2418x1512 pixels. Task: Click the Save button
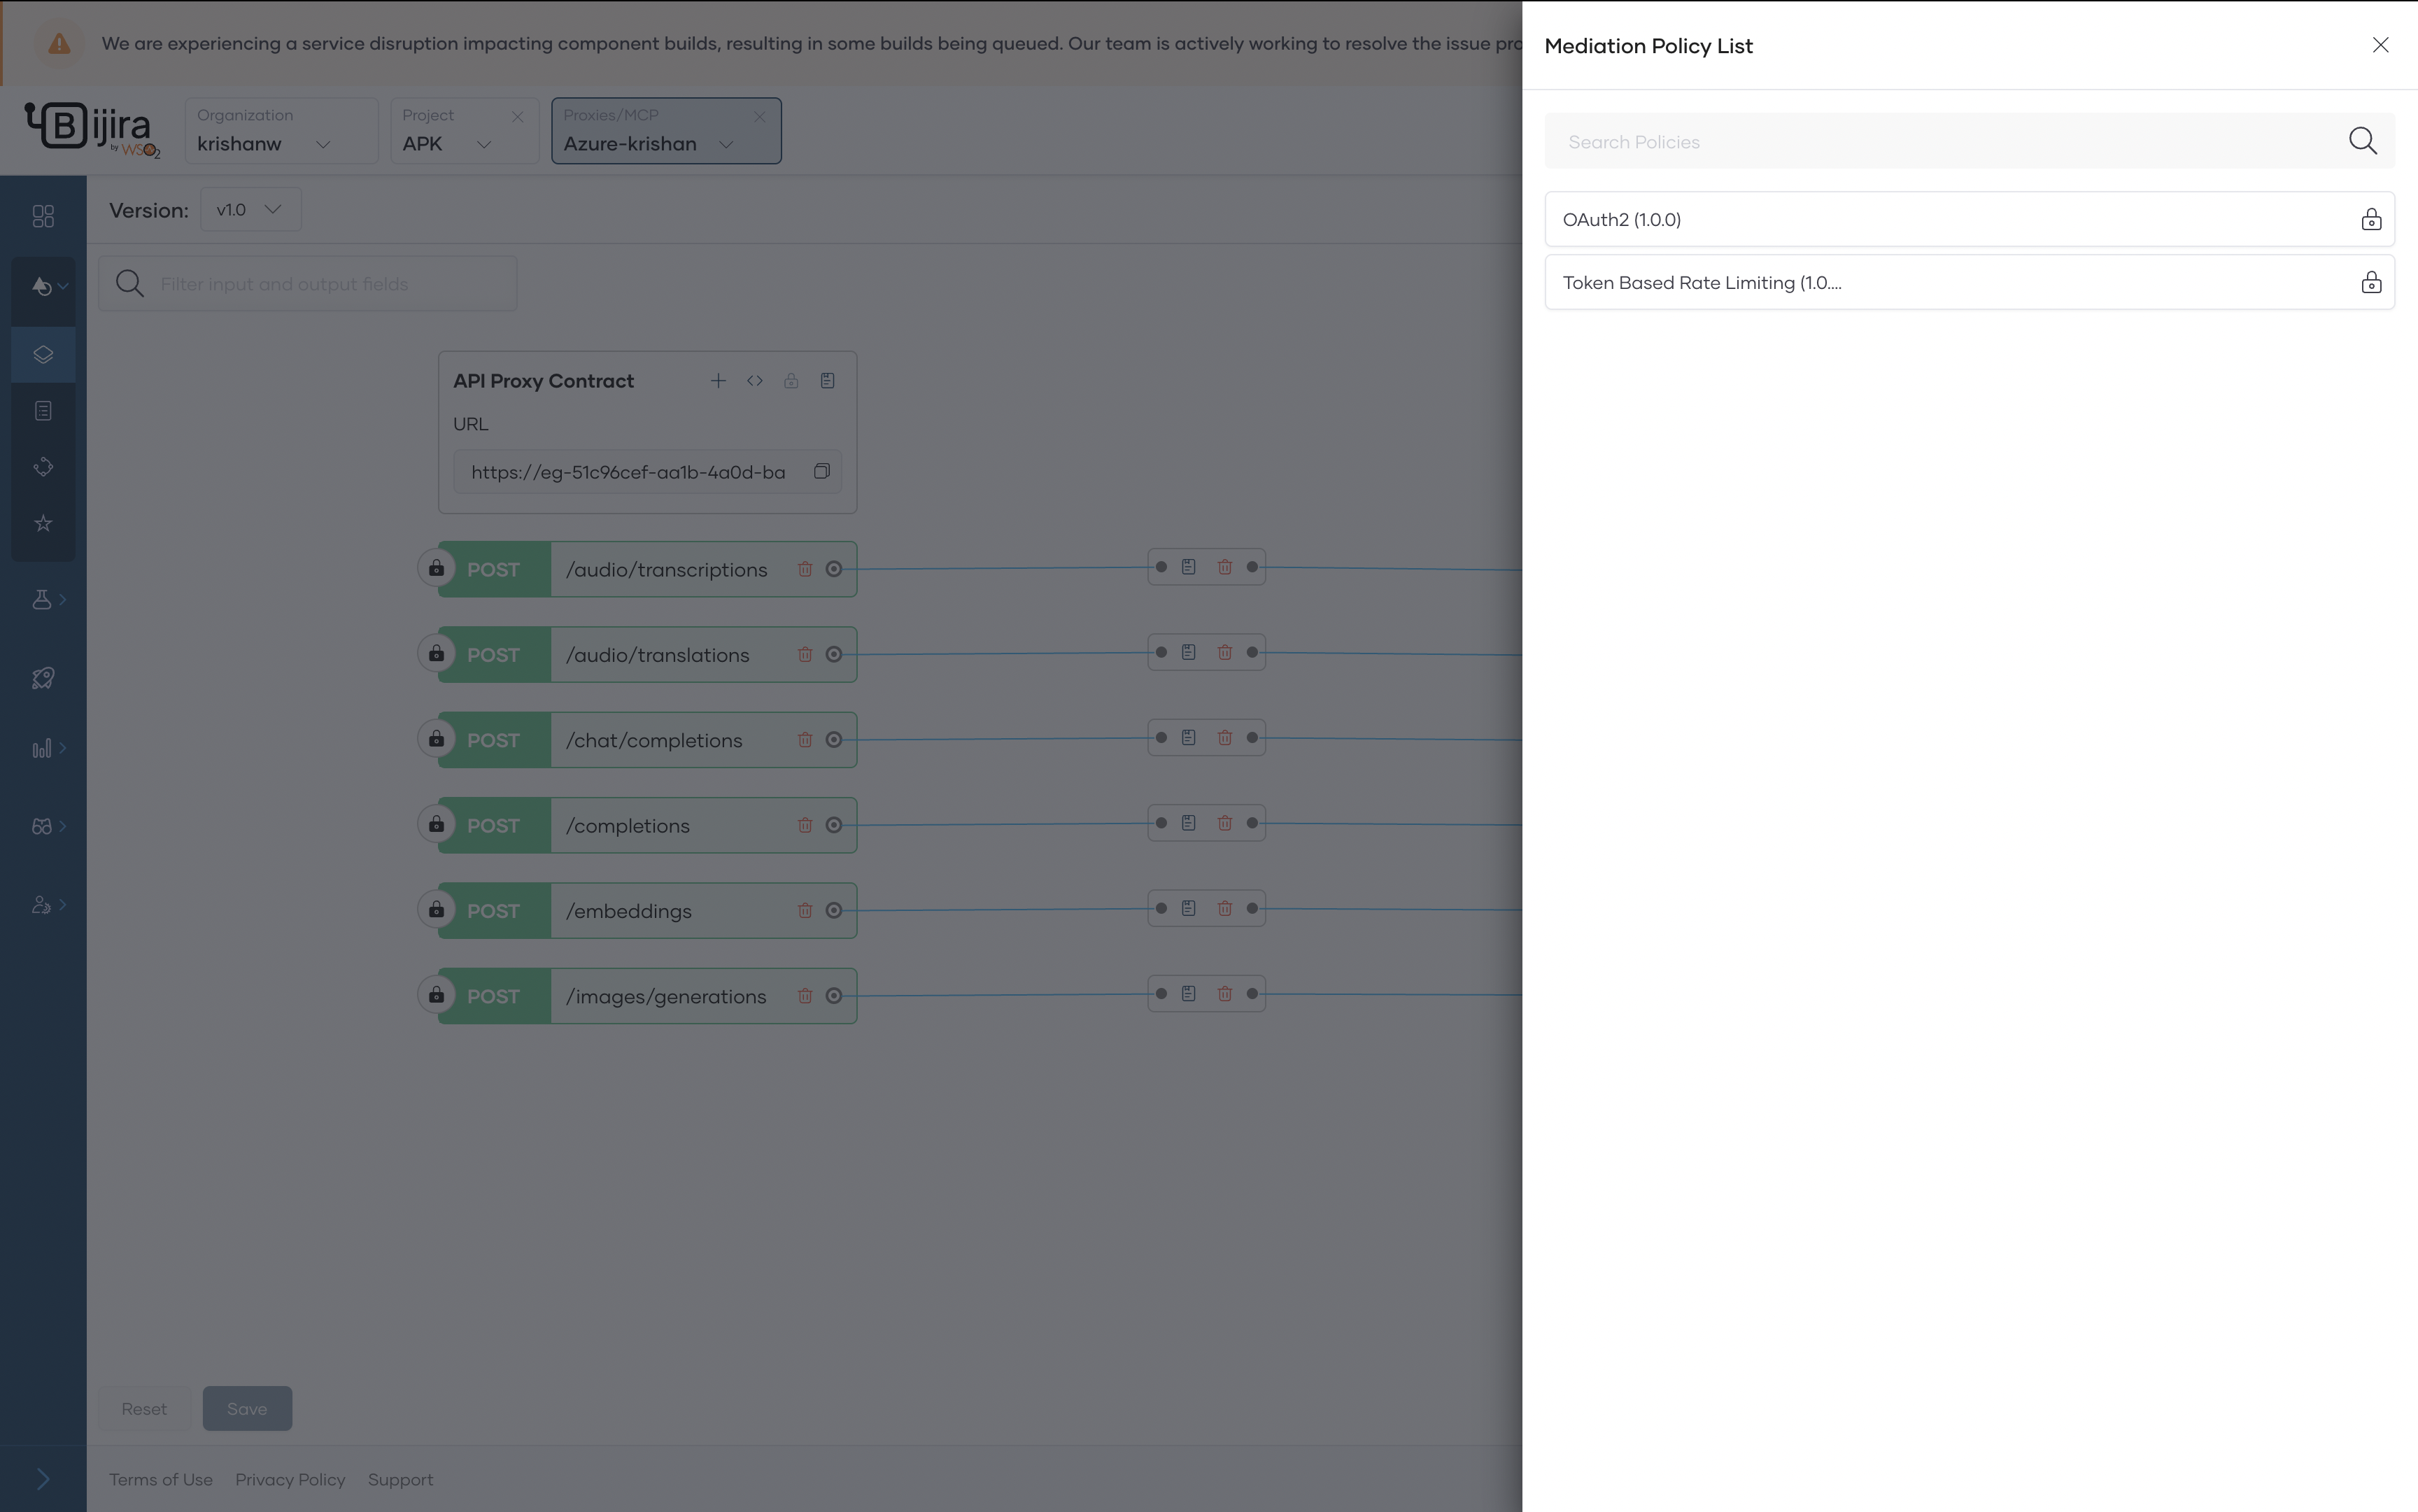[247, 1408]
